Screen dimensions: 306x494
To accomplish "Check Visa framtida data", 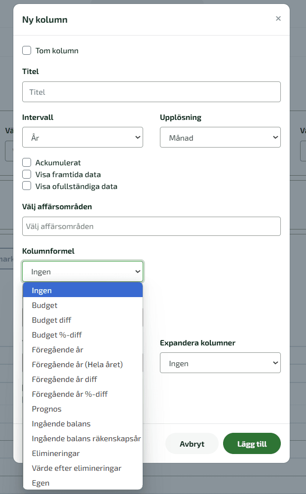I will (x=27, y=174).
